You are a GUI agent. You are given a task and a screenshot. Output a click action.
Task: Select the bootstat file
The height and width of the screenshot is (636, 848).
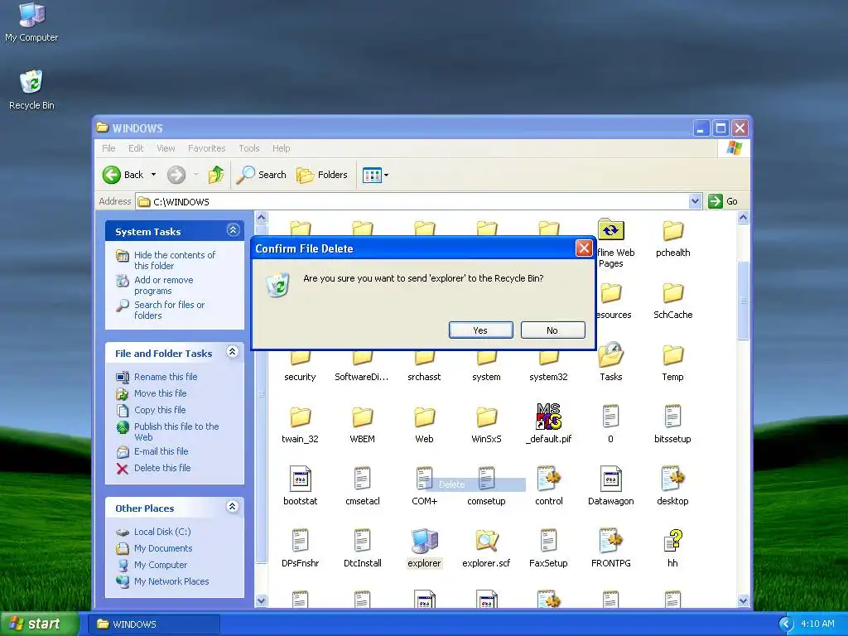pyautogui.click(x=300, y=485)
